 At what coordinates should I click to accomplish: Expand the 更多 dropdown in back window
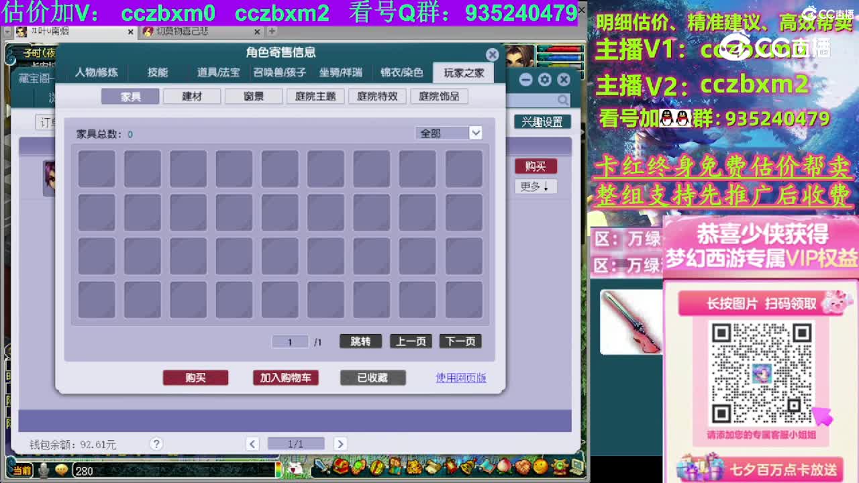coord(536,186)
